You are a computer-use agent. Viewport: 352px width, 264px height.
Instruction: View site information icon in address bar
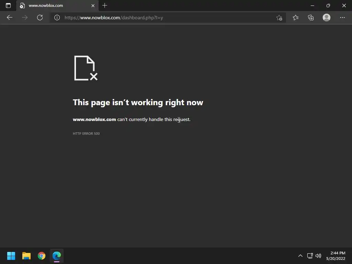coord(57,18)
